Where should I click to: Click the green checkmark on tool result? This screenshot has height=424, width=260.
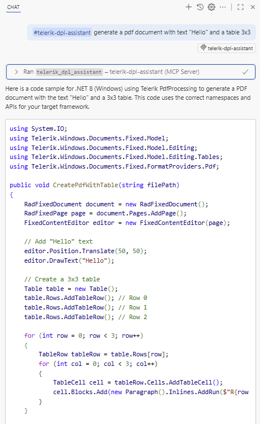click(245, 72)
